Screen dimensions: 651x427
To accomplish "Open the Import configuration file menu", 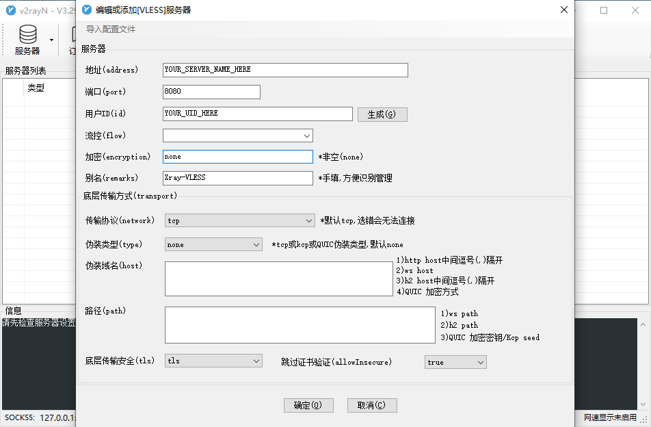I will [x=111, y=29].
